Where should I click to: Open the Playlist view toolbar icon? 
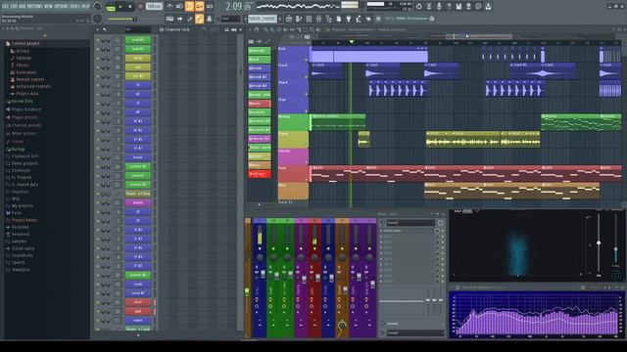click(289, 19)
